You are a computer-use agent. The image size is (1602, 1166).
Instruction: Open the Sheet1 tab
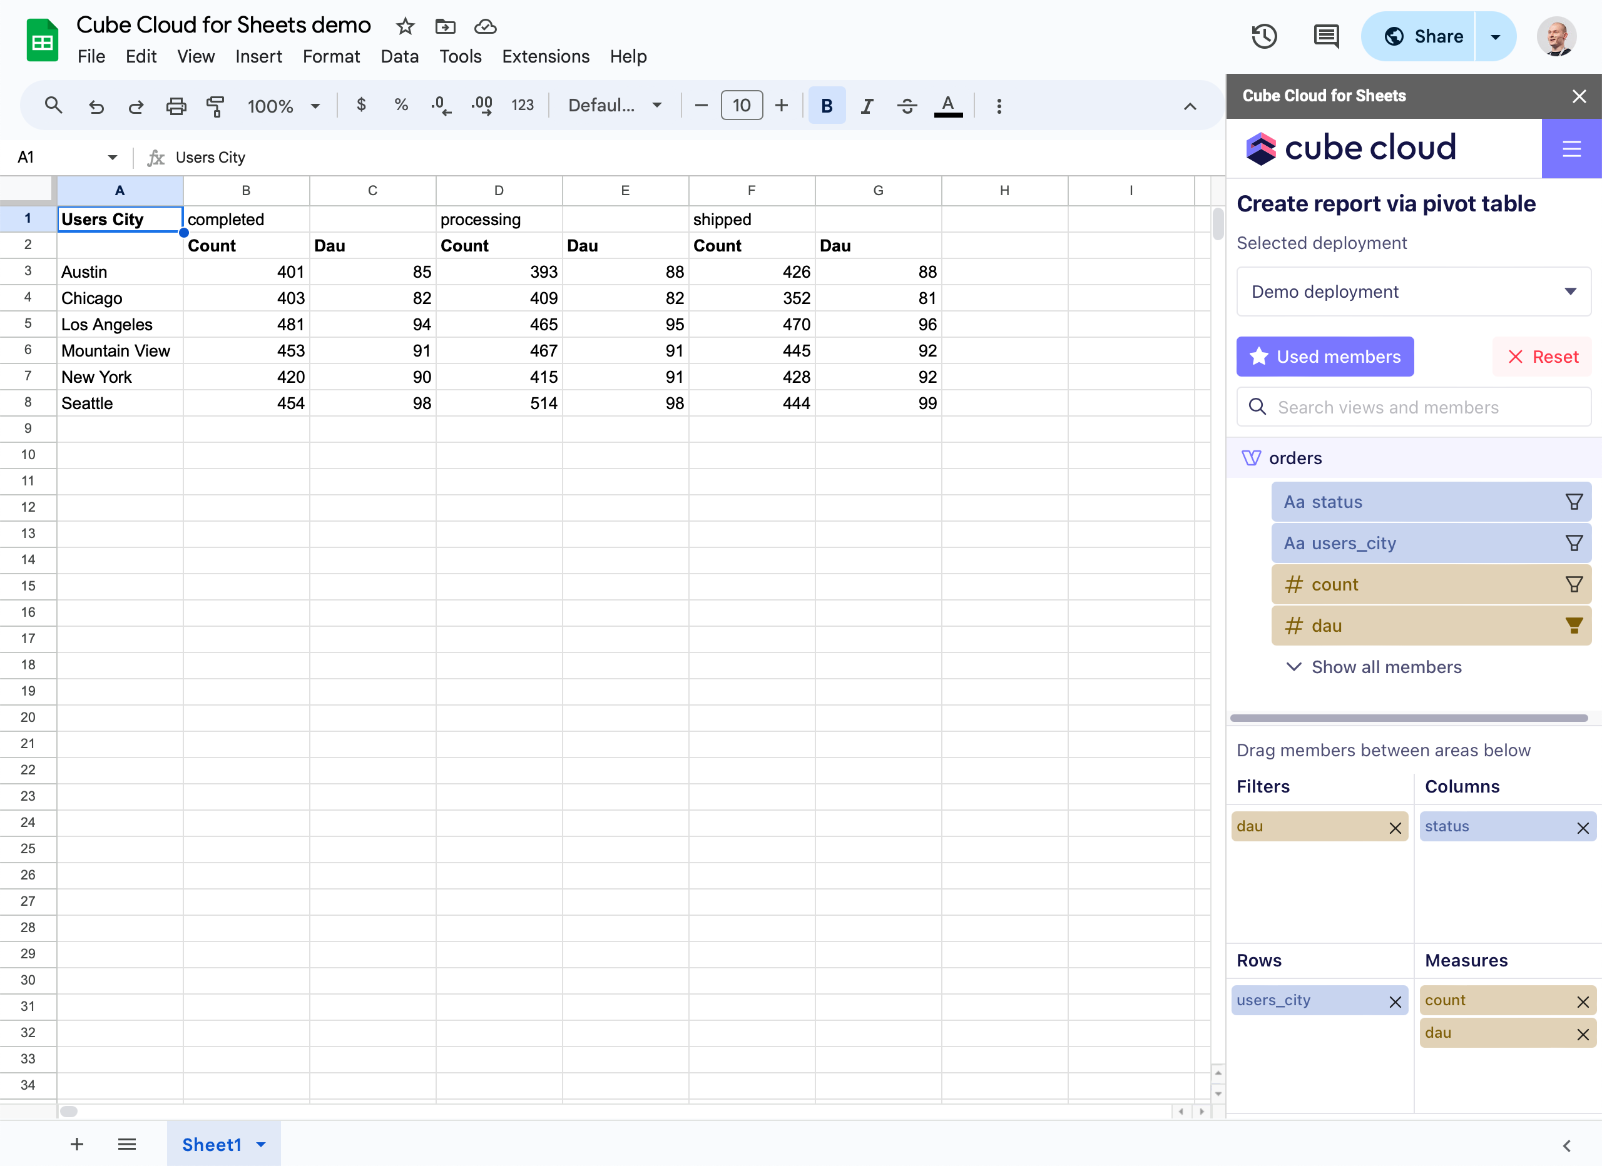pyautogui.click(x=212, y=1144)
